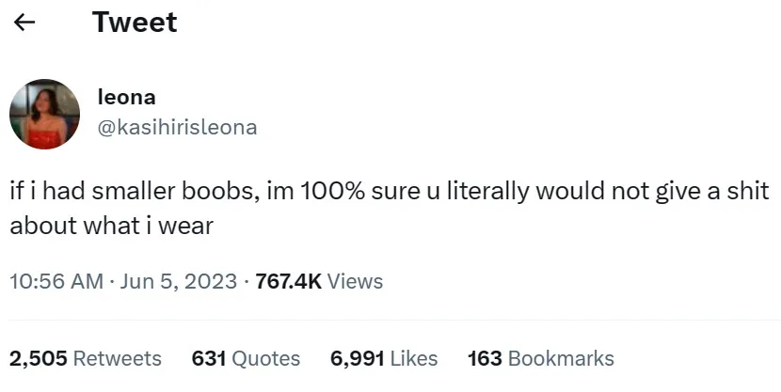
Task: Click the "Tweet" header title
Action: point(135,23)
